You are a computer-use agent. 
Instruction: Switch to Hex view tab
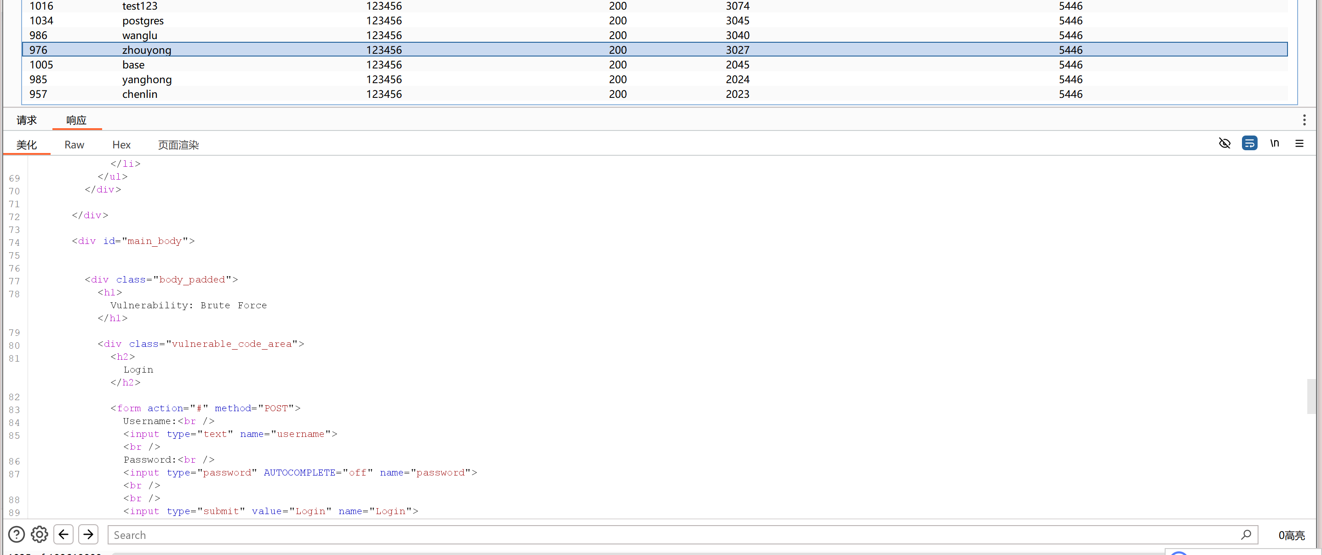tap(121, 145)
